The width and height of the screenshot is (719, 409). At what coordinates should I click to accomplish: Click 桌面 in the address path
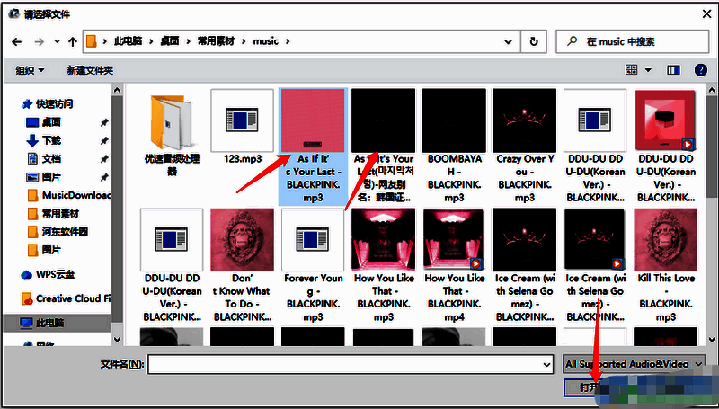(169, 41)
